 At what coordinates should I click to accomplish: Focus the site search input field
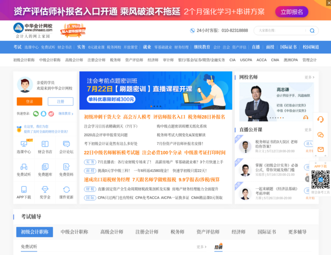(282, 31)
